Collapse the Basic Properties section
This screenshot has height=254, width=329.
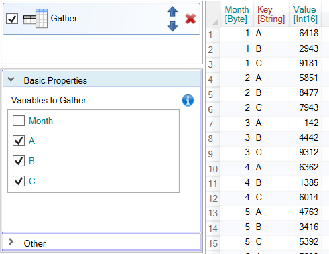(11, 79)
